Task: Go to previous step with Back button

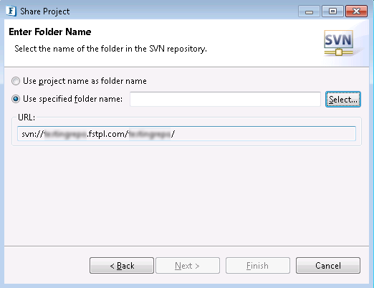Action: coord(122,265)
